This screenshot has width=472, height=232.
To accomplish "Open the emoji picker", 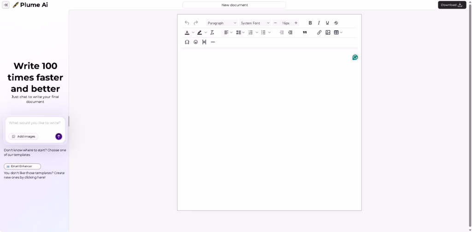I will click(195, 42).
